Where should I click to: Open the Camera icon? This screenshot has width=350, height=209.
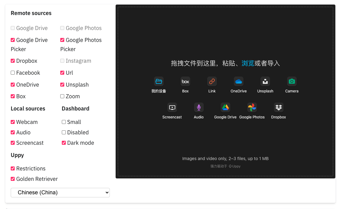pyautogui.click(x=292, y=81)
